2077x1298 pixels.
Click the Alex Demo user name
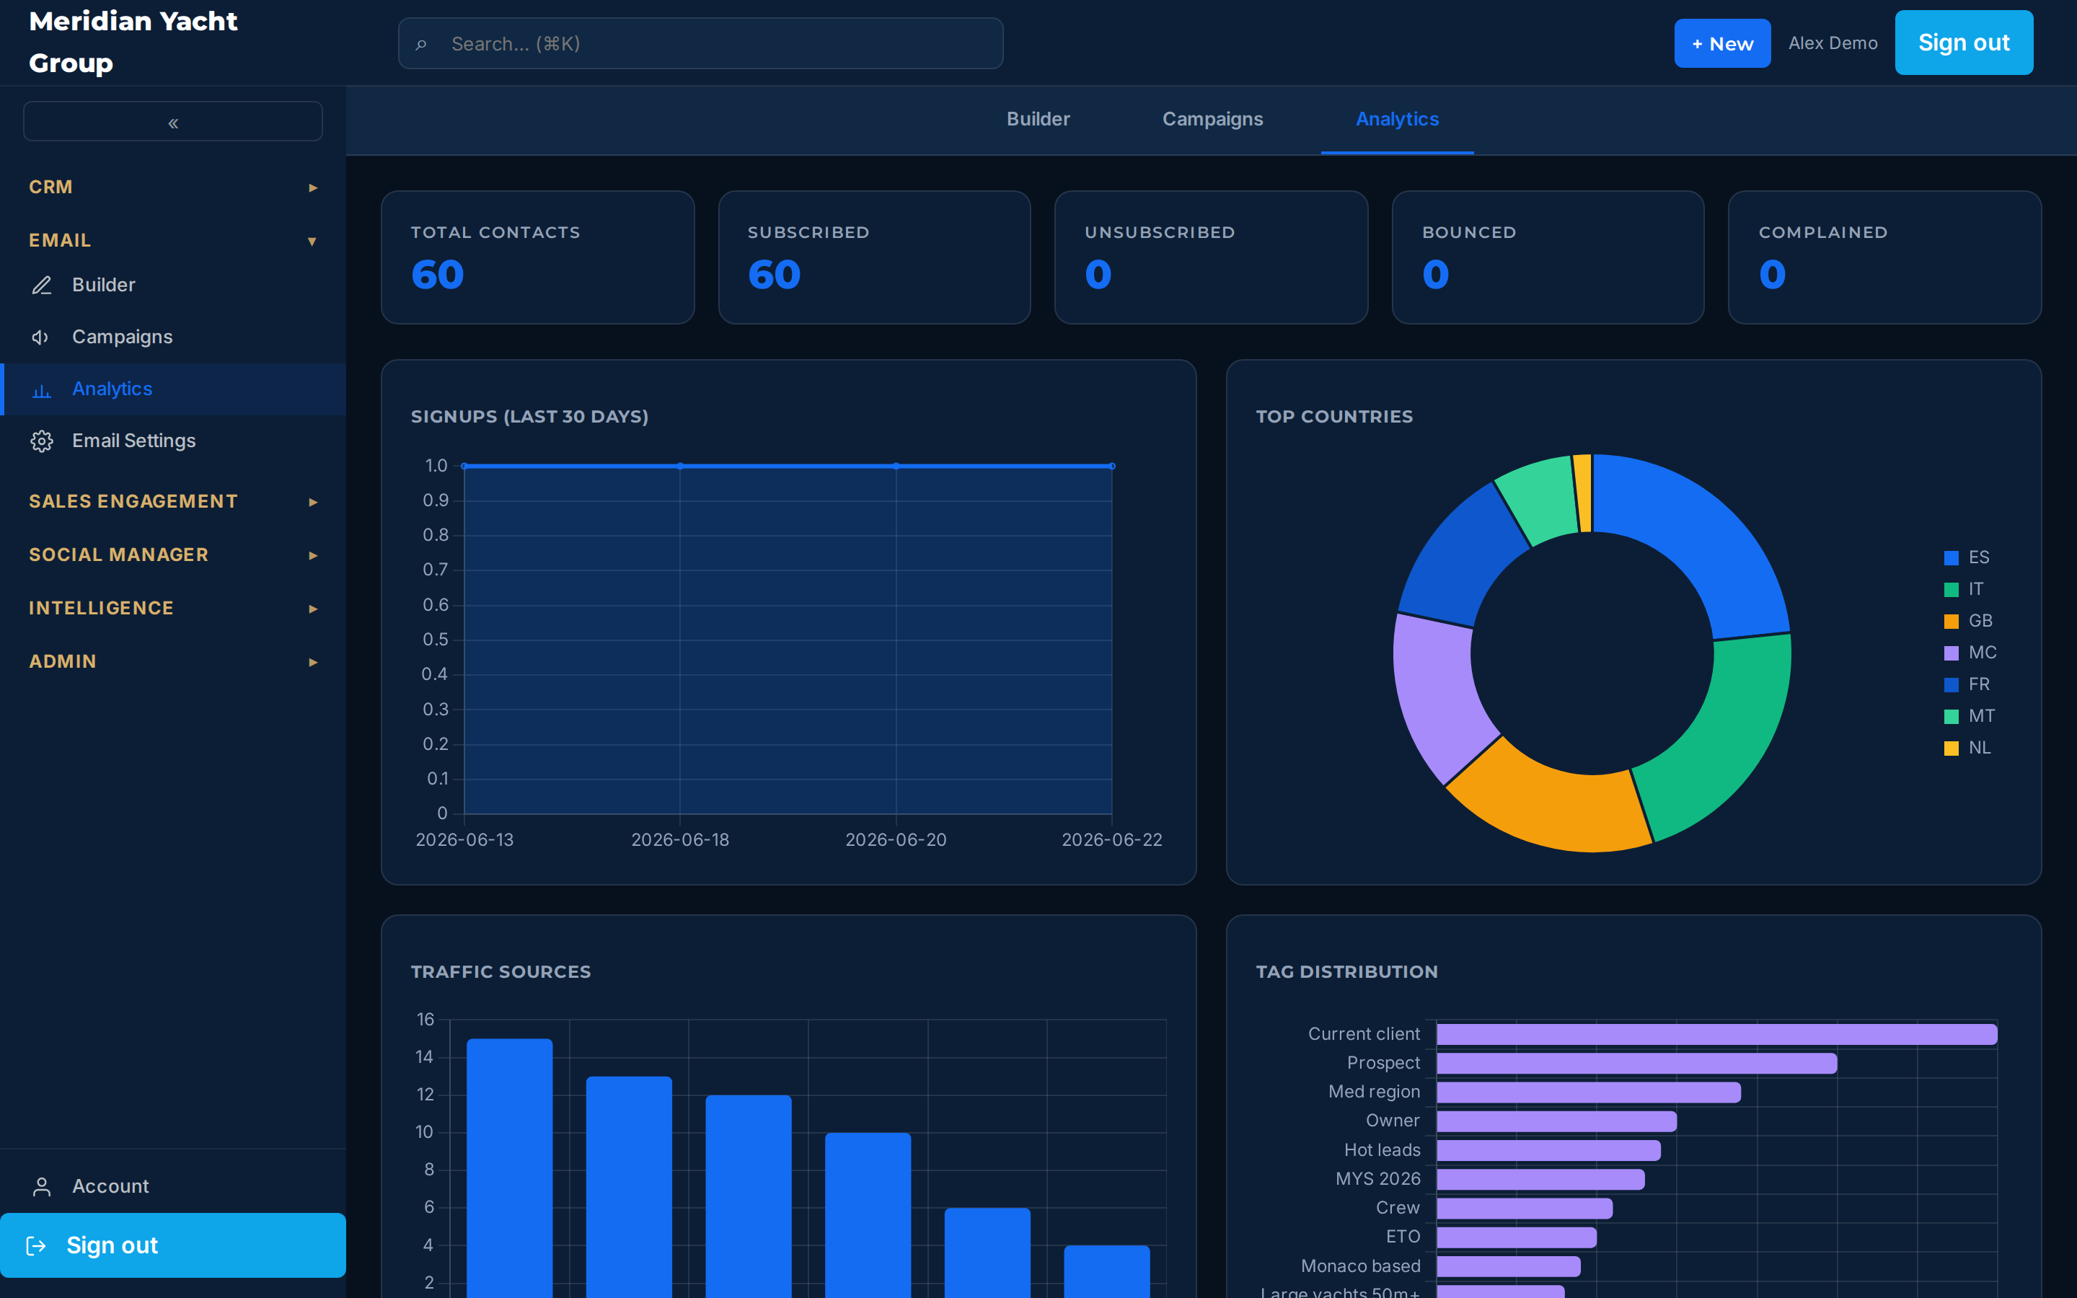[1833, 43]
